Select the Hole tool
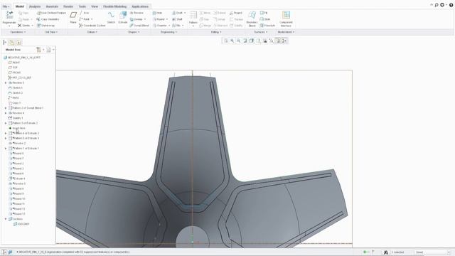This screenshot has width=455, height=256. pyautogui.click(x=157, y=13)
